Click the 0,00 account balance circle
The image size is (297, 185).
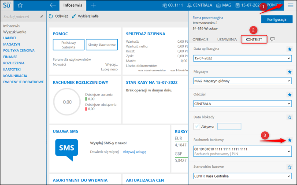[x=67, y=102]
